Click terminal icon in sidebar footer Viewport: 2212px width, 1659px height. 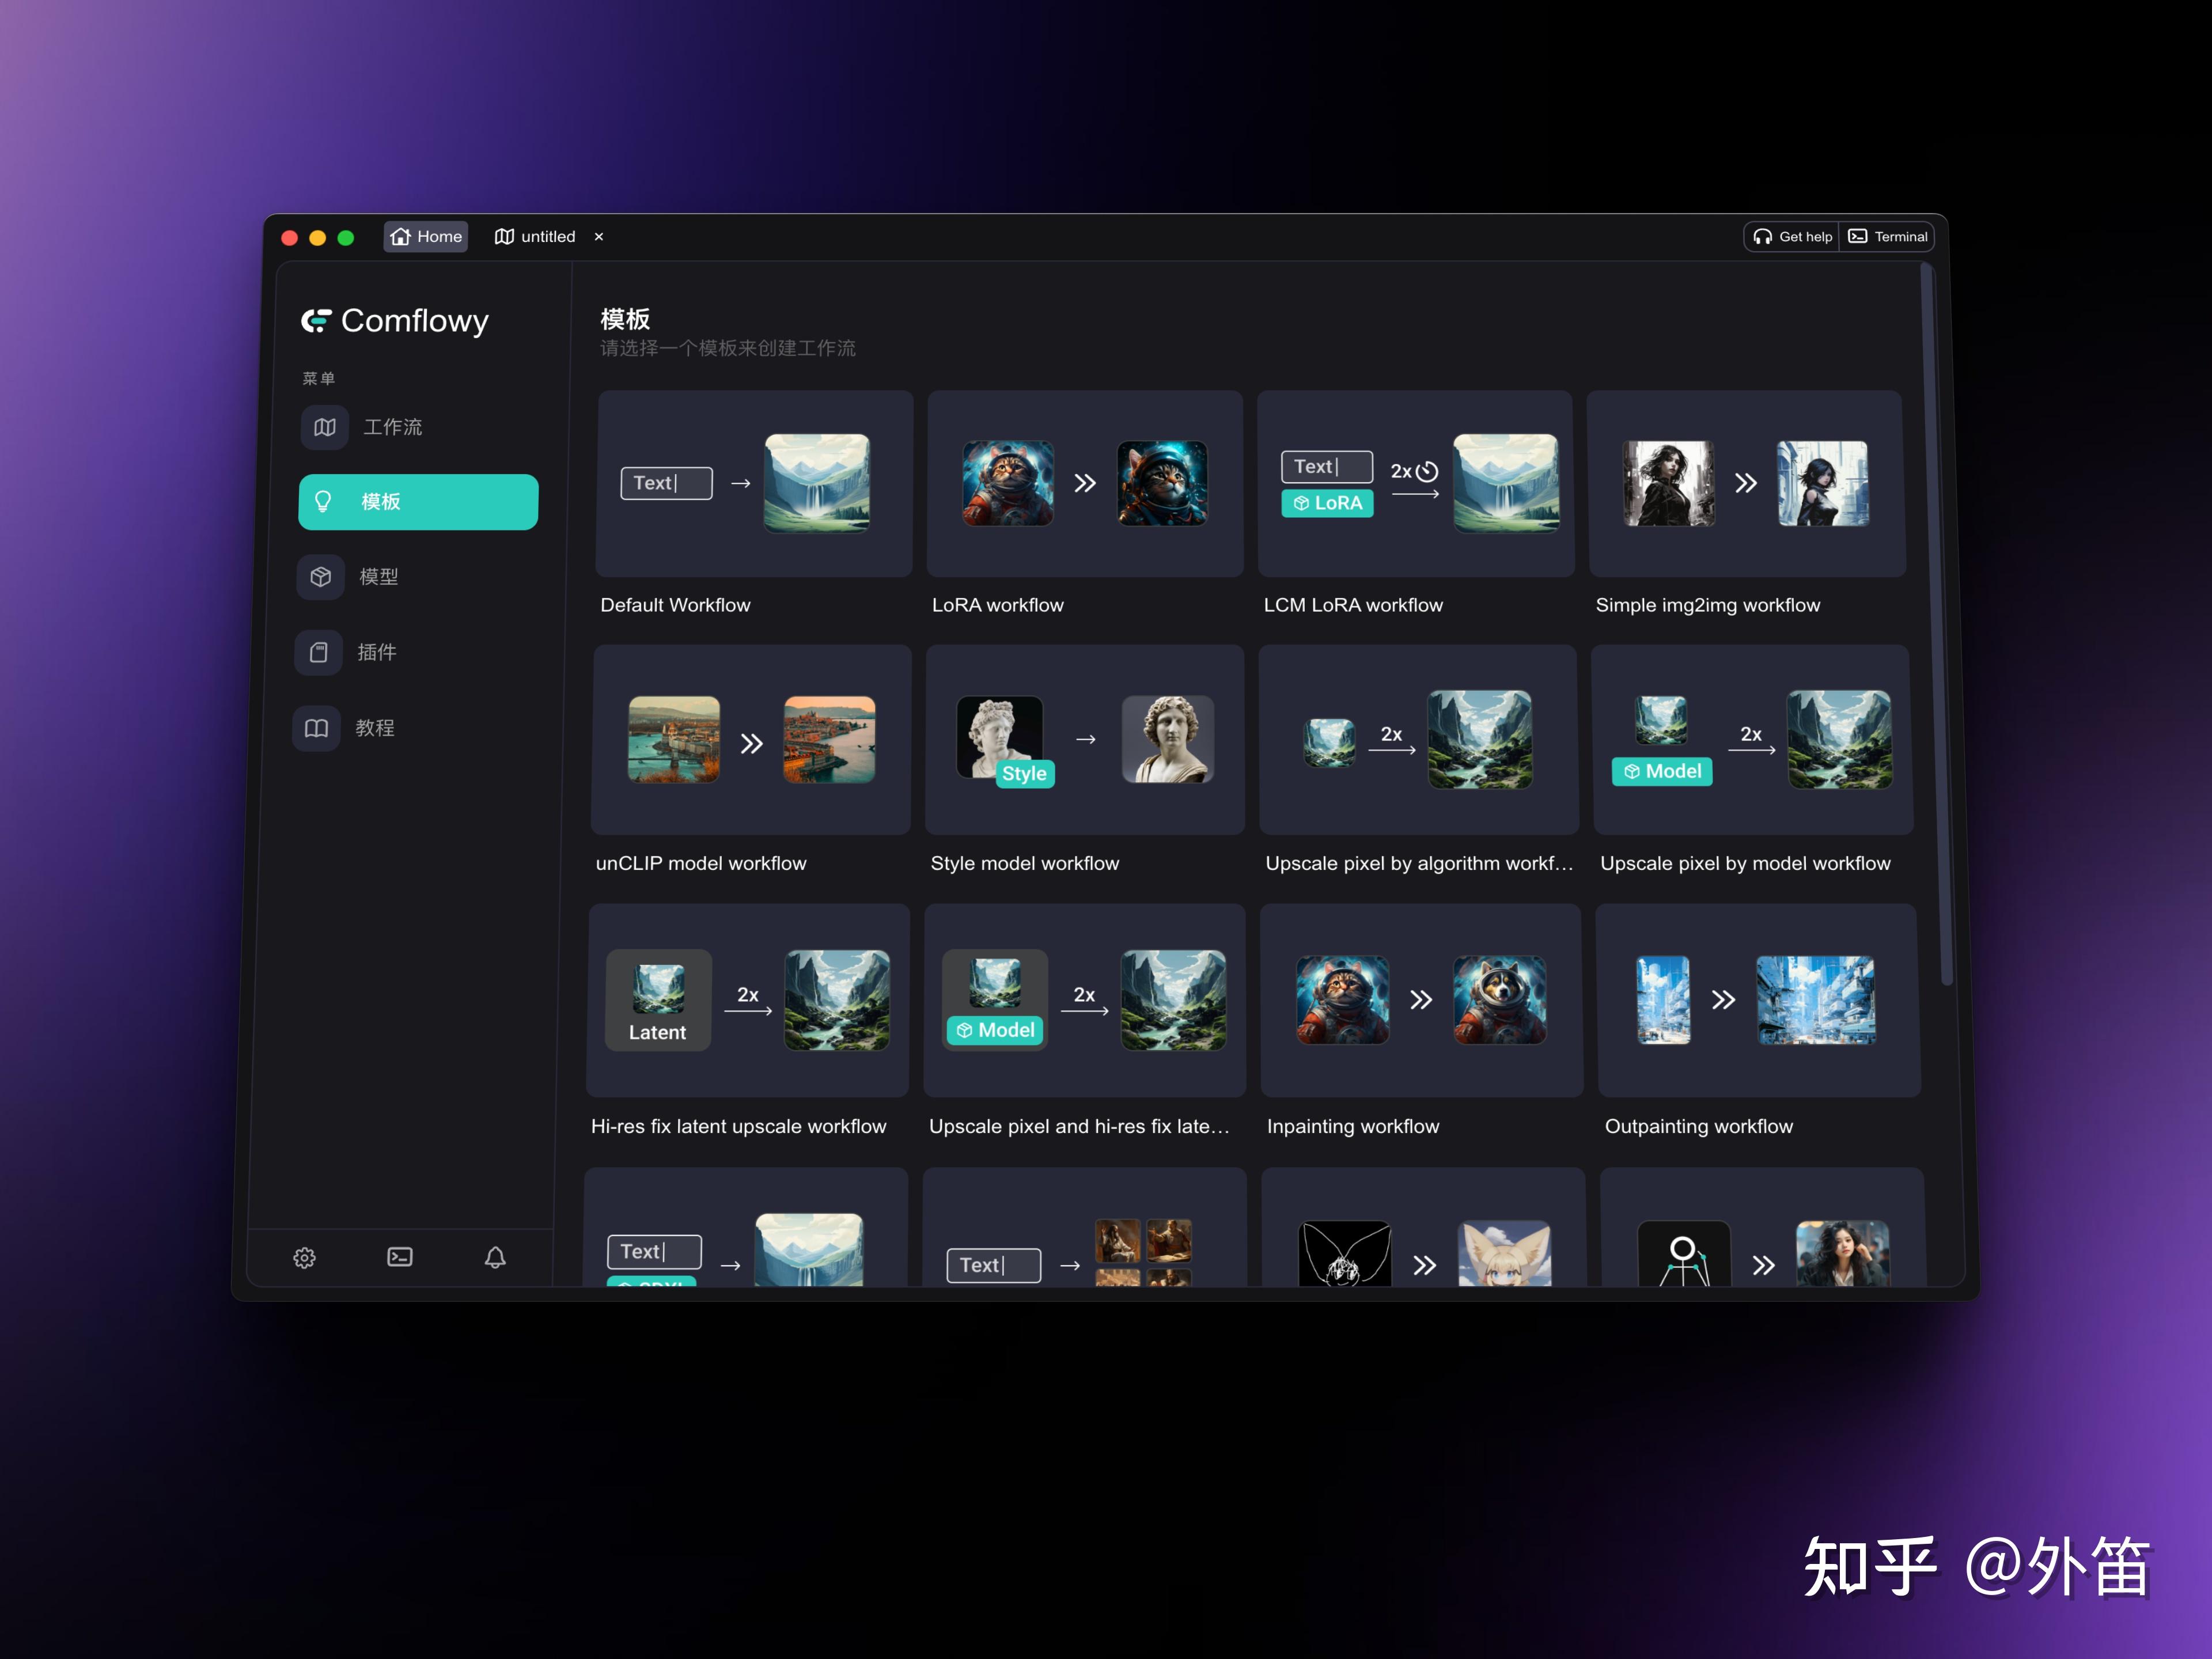click(400, 1257)
